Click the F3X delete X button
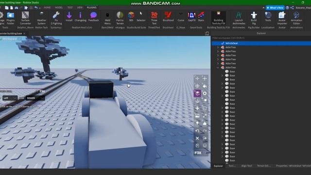The width and height of the screenshot is (311, 175). (197, 138)
